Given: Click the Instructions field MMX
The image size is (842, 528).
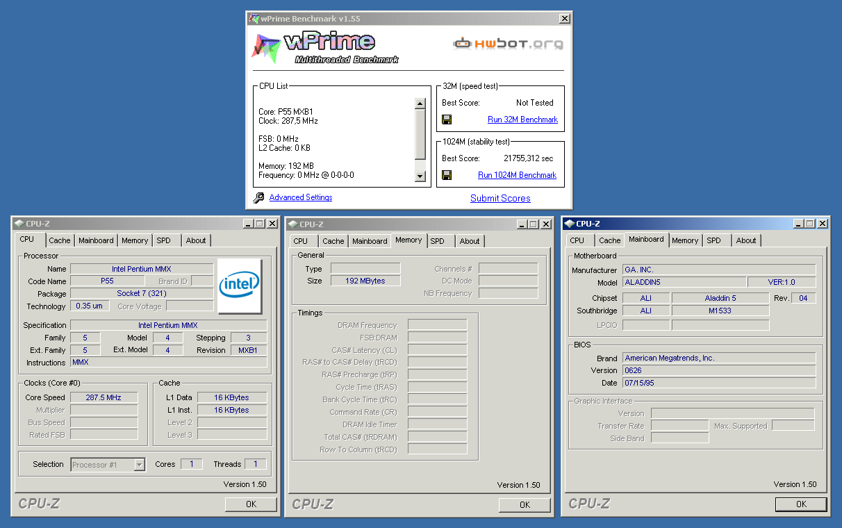Looking at the screenshot, I should pos(169,362).
